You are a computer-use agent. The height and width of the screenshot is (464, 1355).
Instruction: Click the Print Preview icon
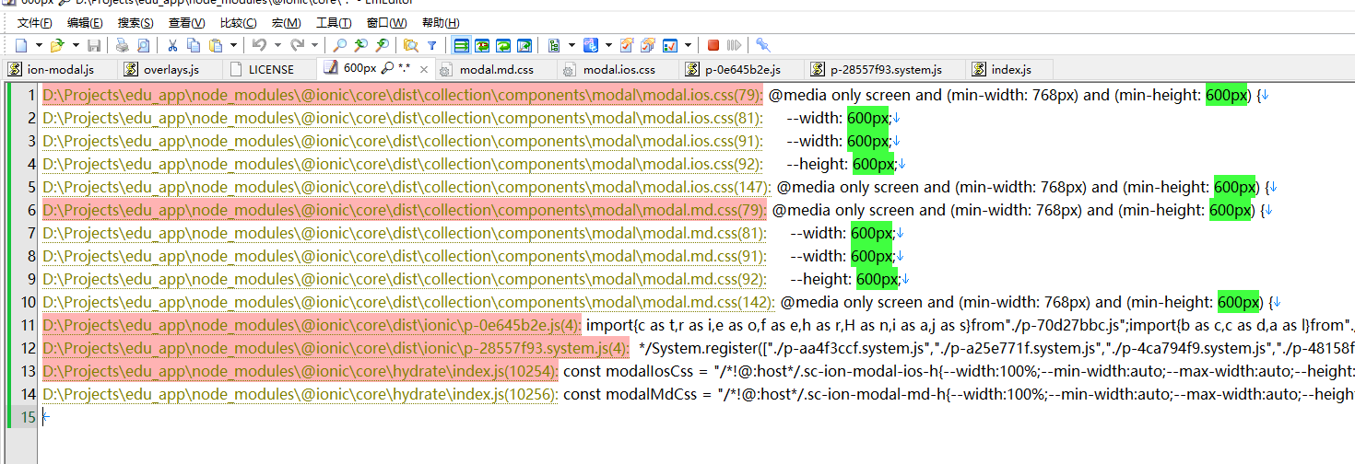pyautogui.click(x=144, y=45)
